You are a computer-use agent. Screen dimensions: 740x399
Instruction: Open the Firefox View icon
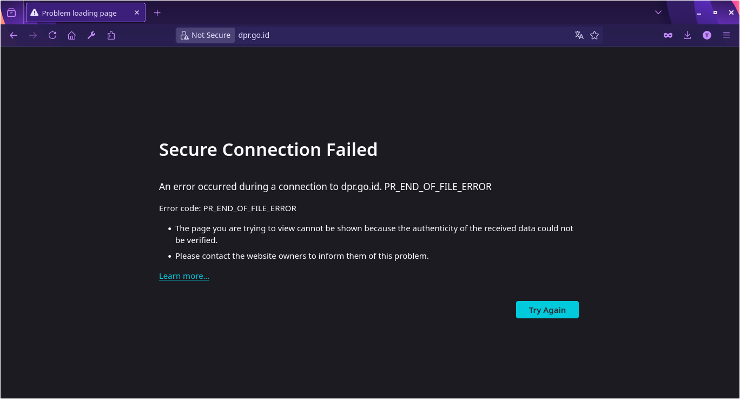pos(11,12)
